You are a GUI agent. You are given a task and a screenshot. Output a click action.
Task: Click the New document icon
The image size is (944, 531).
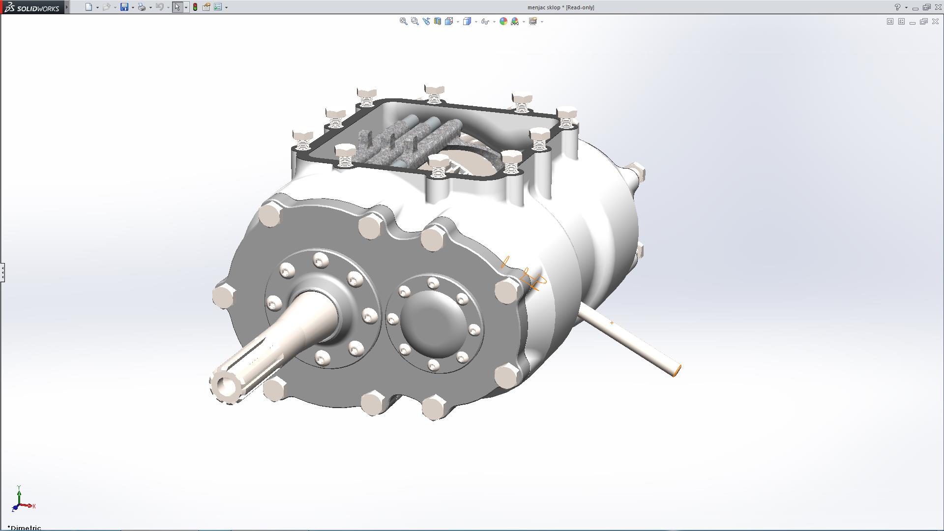[88, 7]
